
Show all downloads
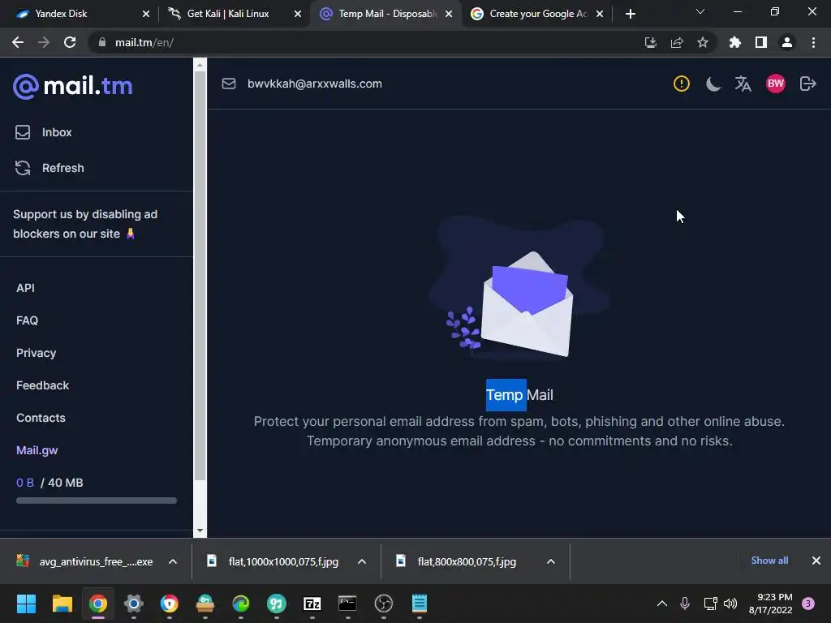769,561
